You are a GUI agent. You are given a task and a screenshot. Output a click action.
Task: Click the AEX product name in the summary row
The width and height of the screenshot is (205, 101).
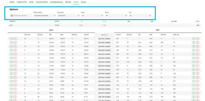pyautogui.click(x=11, y=25)
